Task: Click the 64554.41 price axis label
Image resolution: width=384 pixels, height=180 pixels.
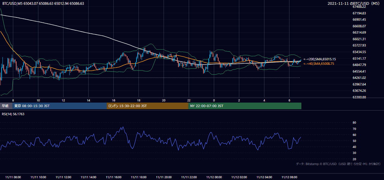Action: 359,71
